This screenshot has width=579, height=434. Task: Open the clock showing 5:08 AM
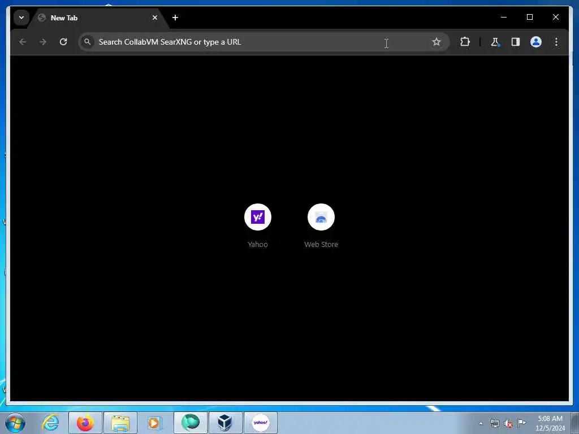pyautogui.click(x=550, y=423)
